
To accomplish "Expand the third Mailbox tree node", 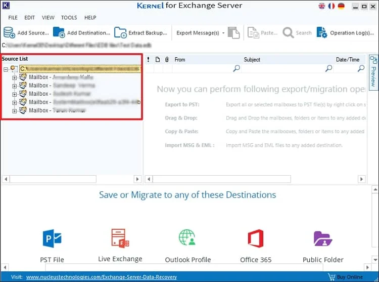I will pyautogui.click(x=15, y=94).
